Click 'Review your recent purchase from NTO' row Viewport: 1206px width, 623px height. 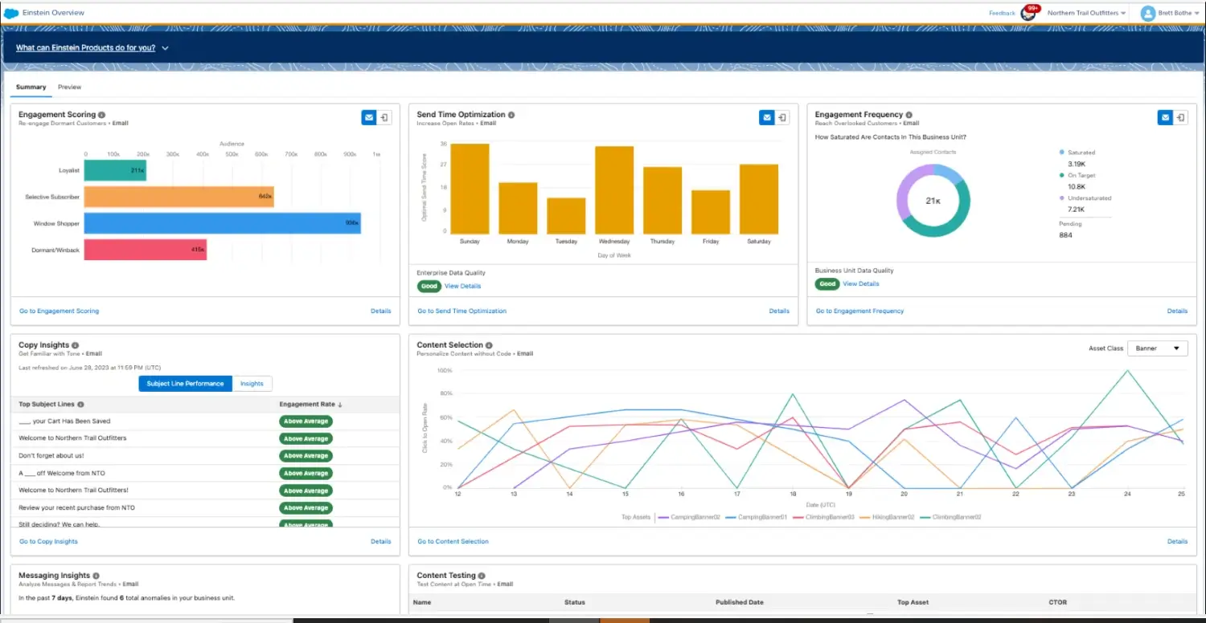click(205, 507)
